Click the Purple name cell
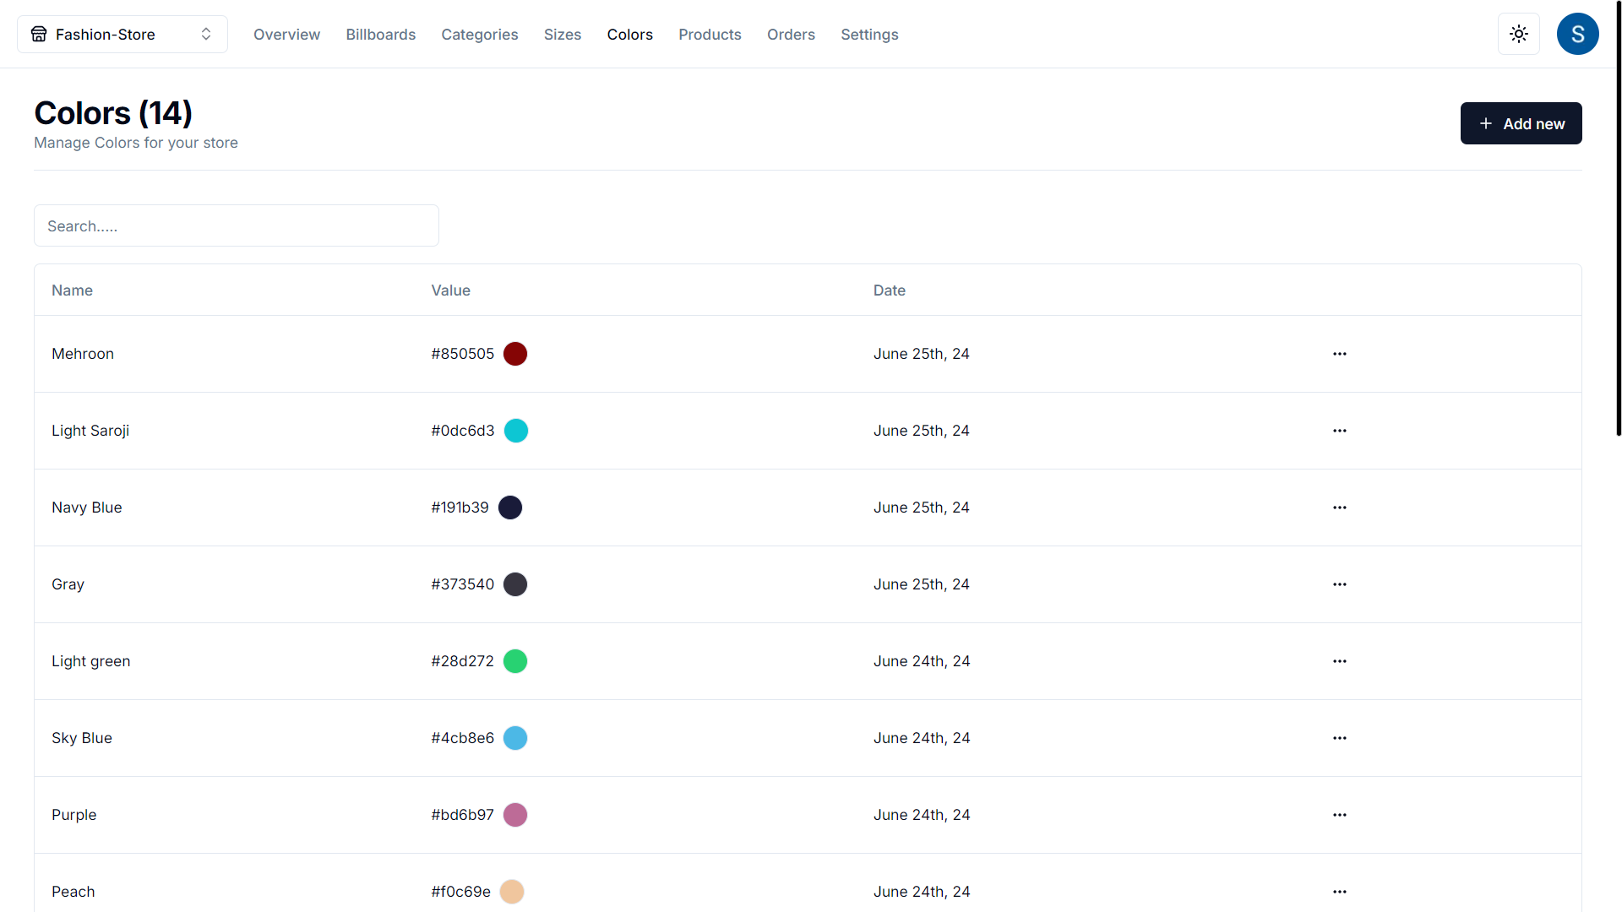 tap(74, 815)
